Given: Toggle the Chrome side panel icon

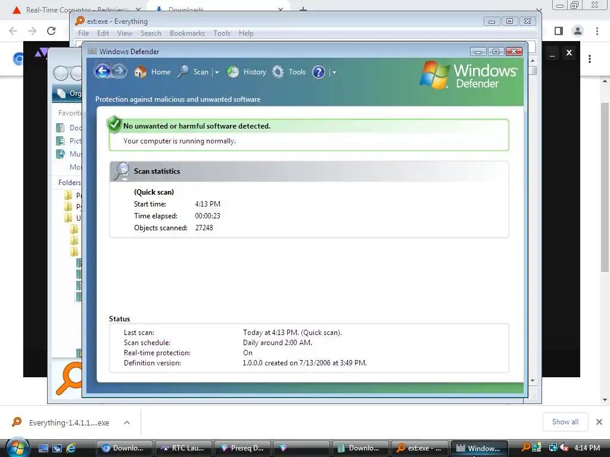Looking at the screenshot, I should pyautogui.click(x=559, y=31).
